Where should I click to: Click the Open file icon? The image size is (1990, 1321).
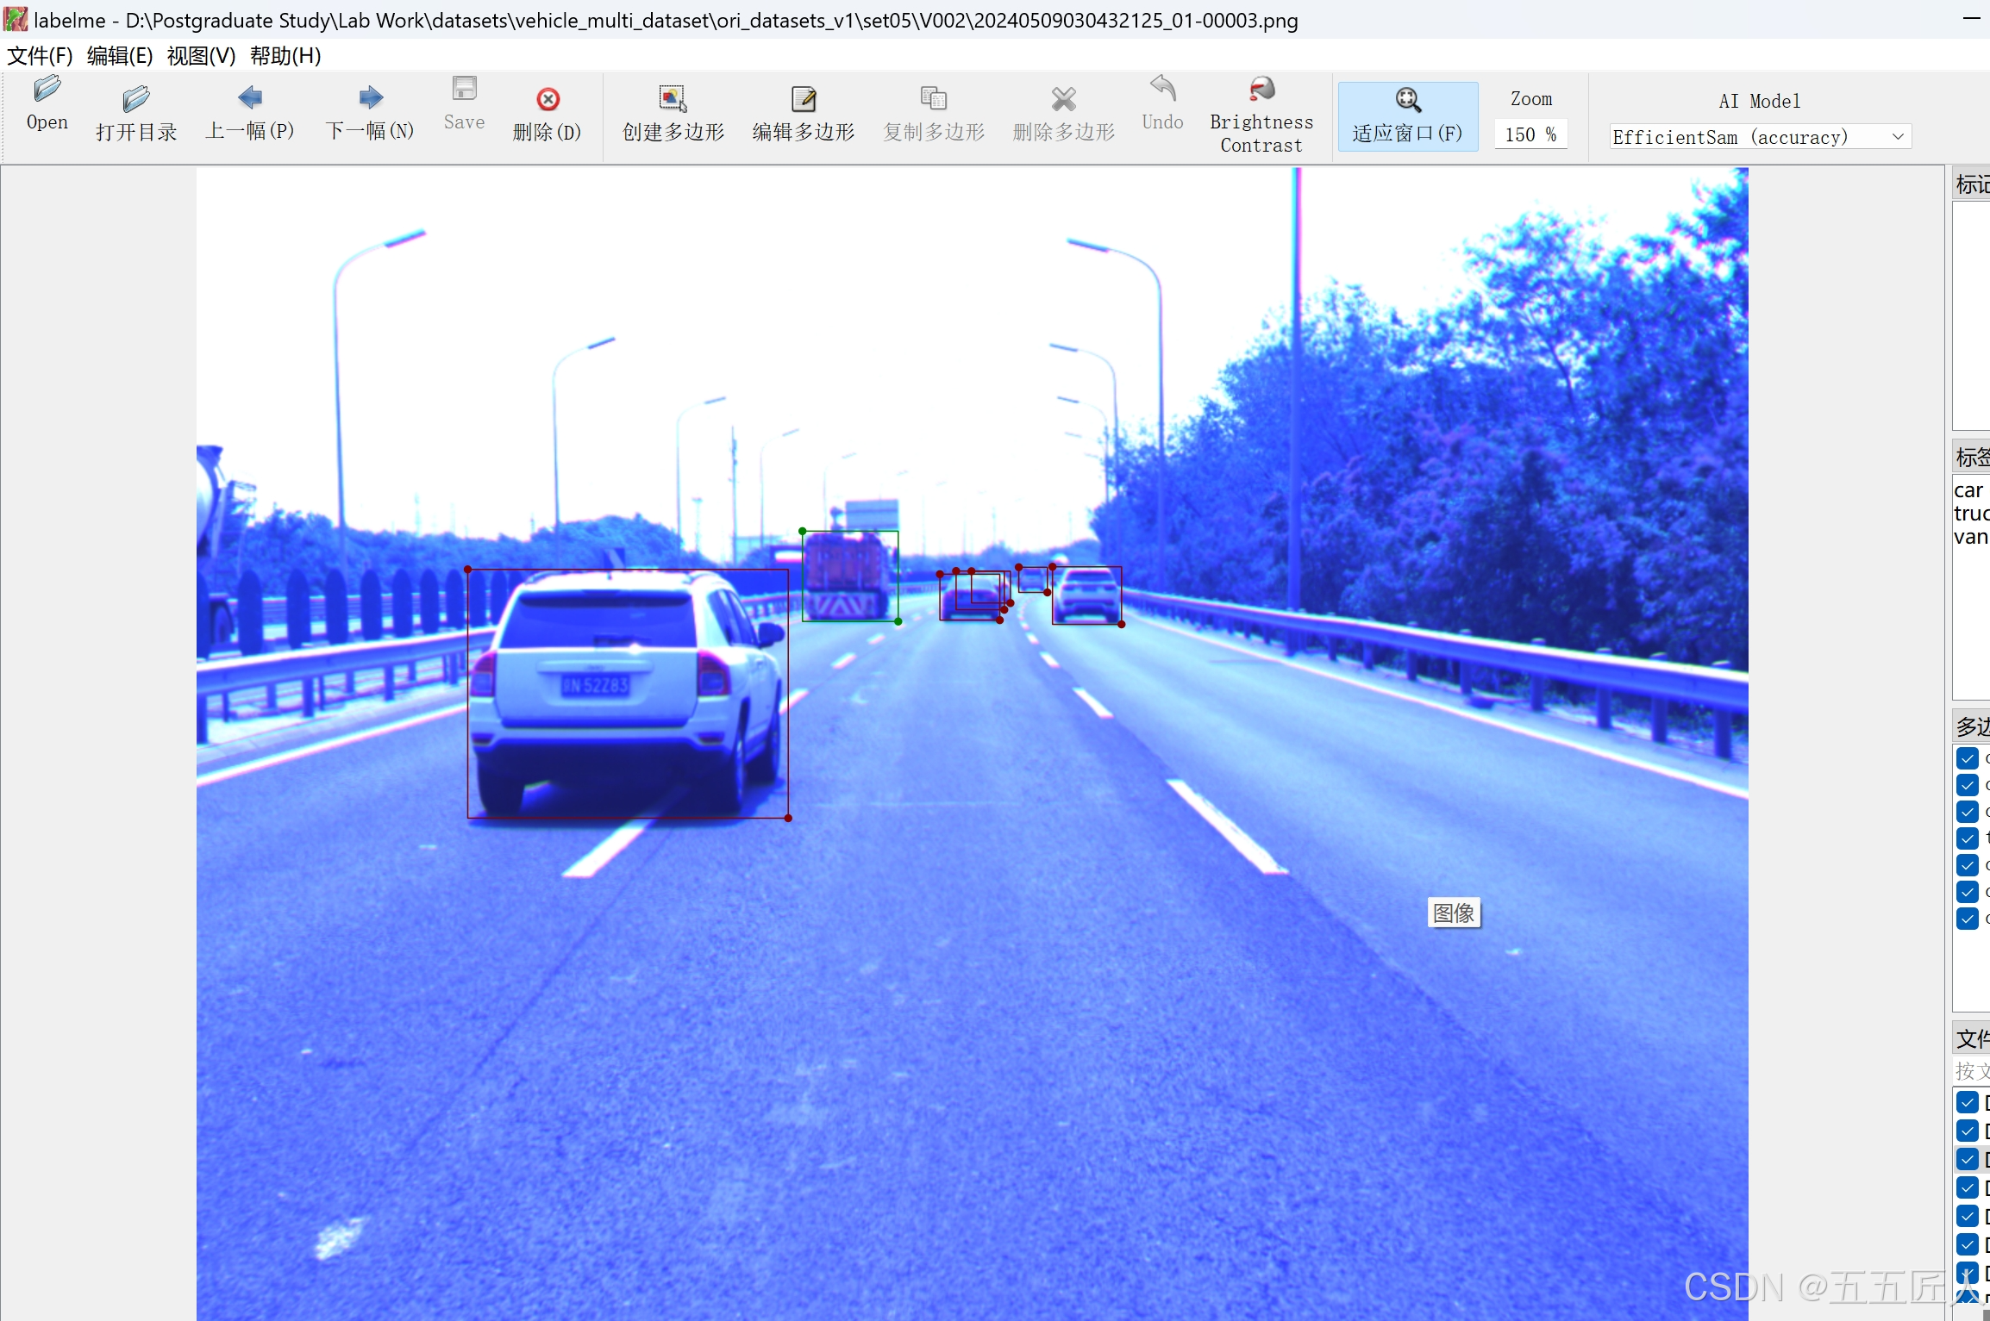pyautogui.click(x=47, y=89)
